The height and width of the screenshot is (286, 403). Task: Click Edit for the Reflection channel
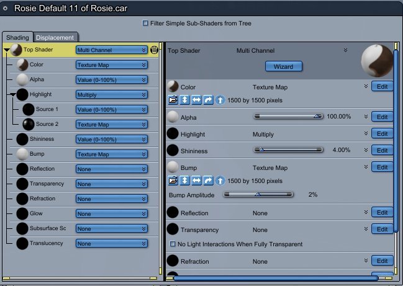click(x=382, y=213)
